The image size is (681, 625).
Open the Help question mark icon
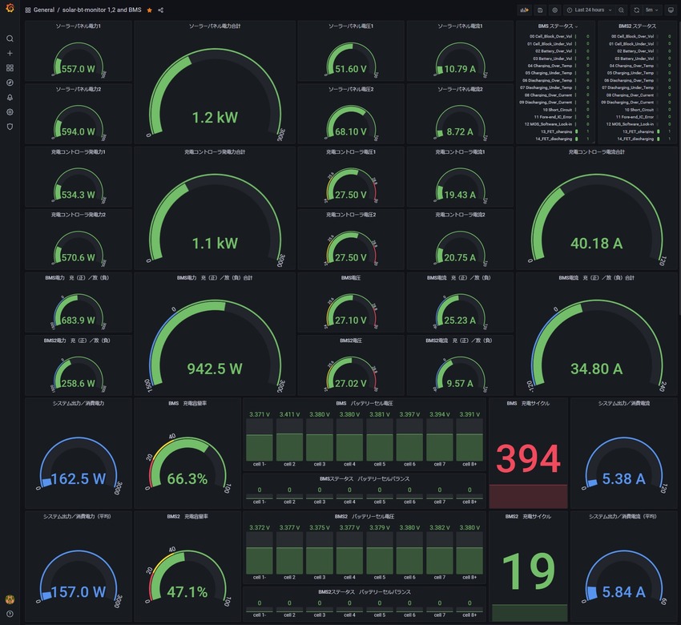(10, 614)
